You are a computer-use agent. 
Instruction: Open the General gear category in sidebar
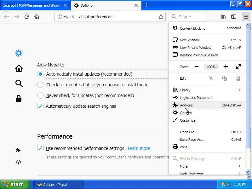pyautogui.click(x=19, y=53)
